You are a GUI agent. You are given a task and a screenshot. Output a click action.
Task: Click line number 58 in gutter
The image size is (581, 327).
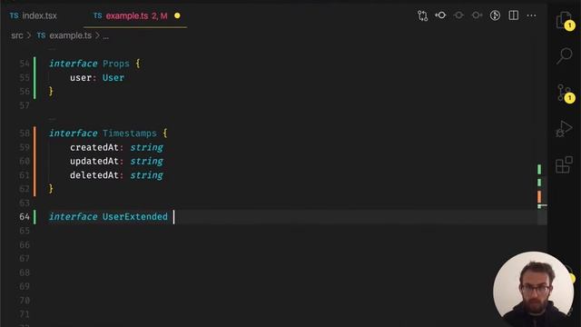tap(25, 134)
